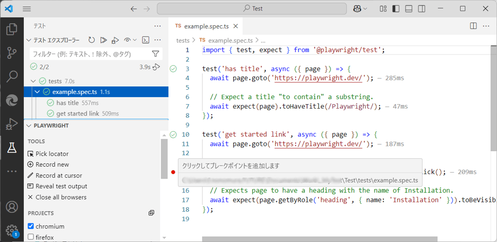The image size is (497, 242).
Task: Open the Accounts menu icon
Action: (x=12, y=207)
